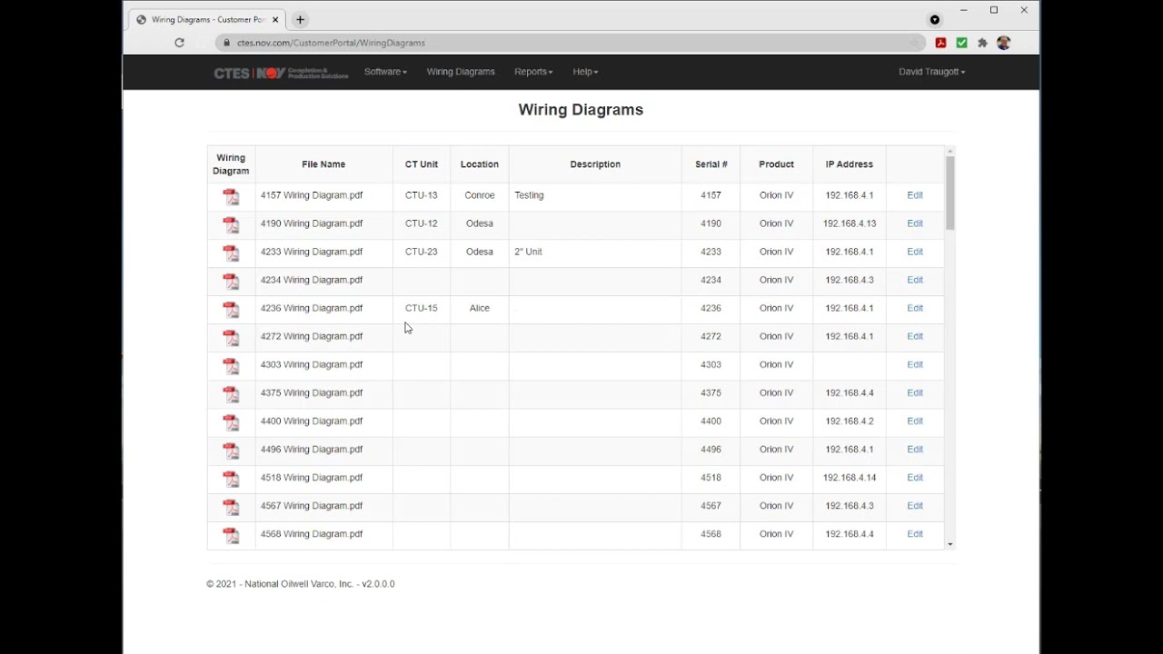Edit the 4234 row entry
Viewport: 1163px width, 654px height.
(x=915, y=280)
